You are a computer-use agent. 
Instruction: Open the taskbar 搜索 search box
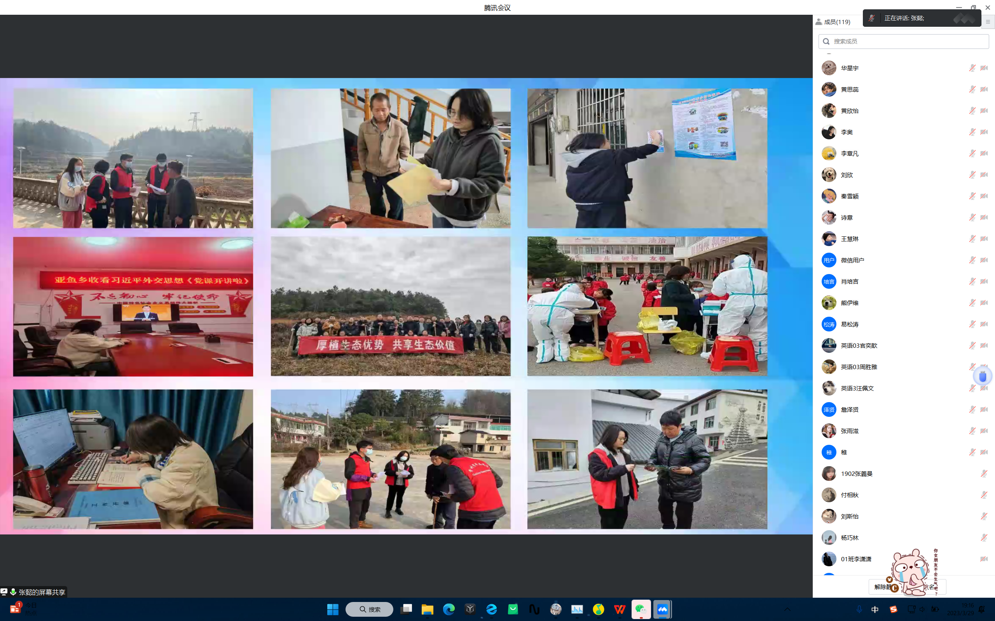pyautogui.click(x=369, y=609)
